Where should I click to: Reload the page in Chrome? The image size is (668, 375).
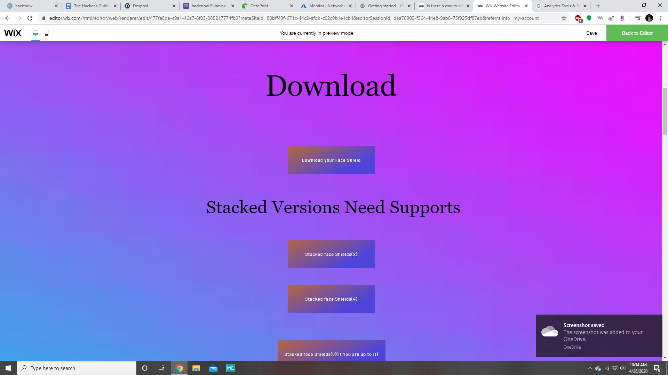click(30, 18)
